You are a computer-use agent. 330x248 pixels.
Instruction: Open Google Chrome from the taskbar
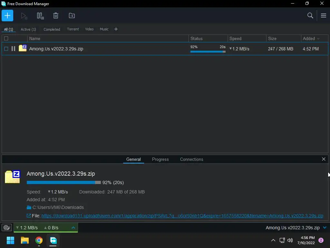(x=39, y=240)
